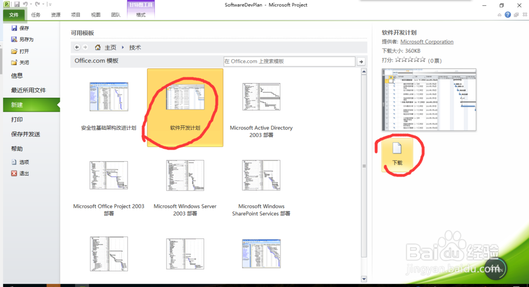
Task: Switch to the 团队 ribbon tab
Action: tap(116, 15)
